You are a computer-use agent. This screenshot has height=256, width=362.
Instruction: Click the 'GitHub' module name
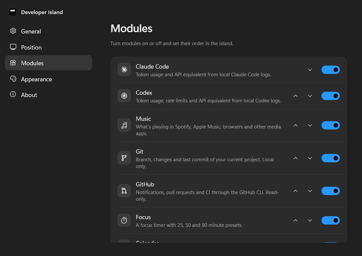(x=145, y=184)
